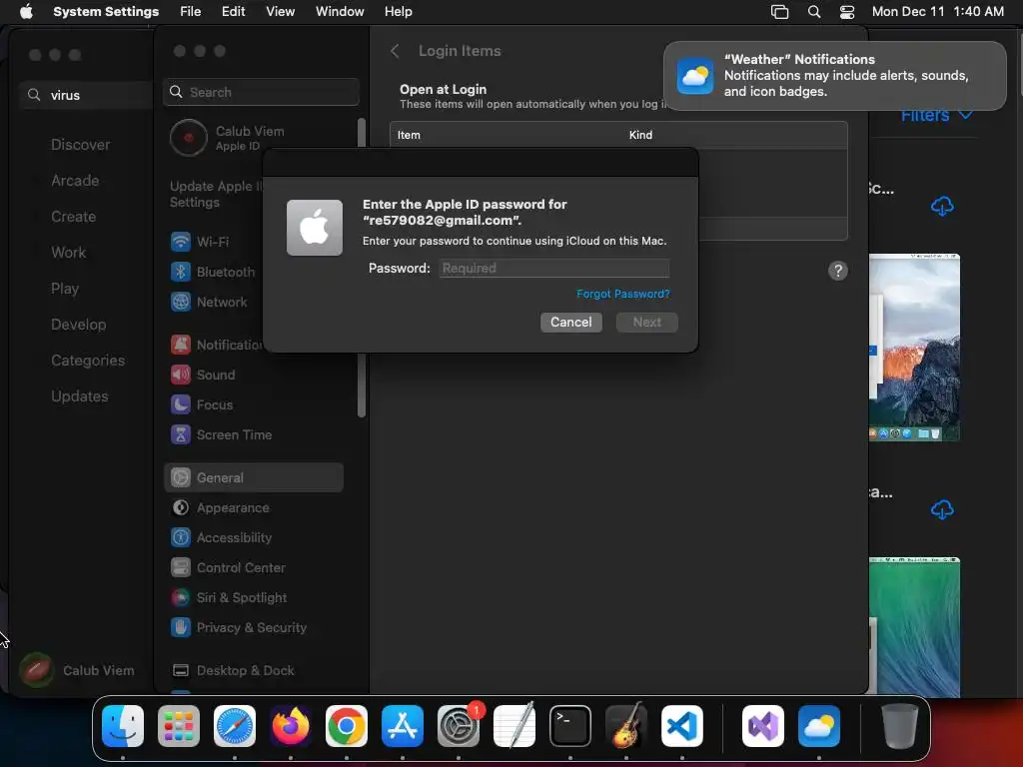Image resolution: width=1023 pixels, height=767 pixels.
Task: Launch GarageBand from the Dock
Action: click(x=626, y=726)
